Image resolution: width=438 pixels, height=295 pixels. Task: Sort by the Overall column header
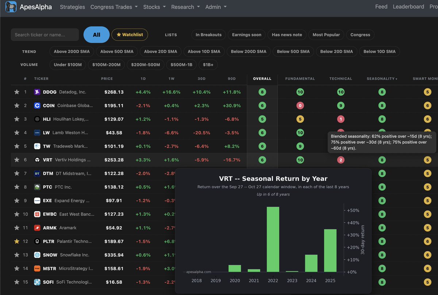pos(262,79)
